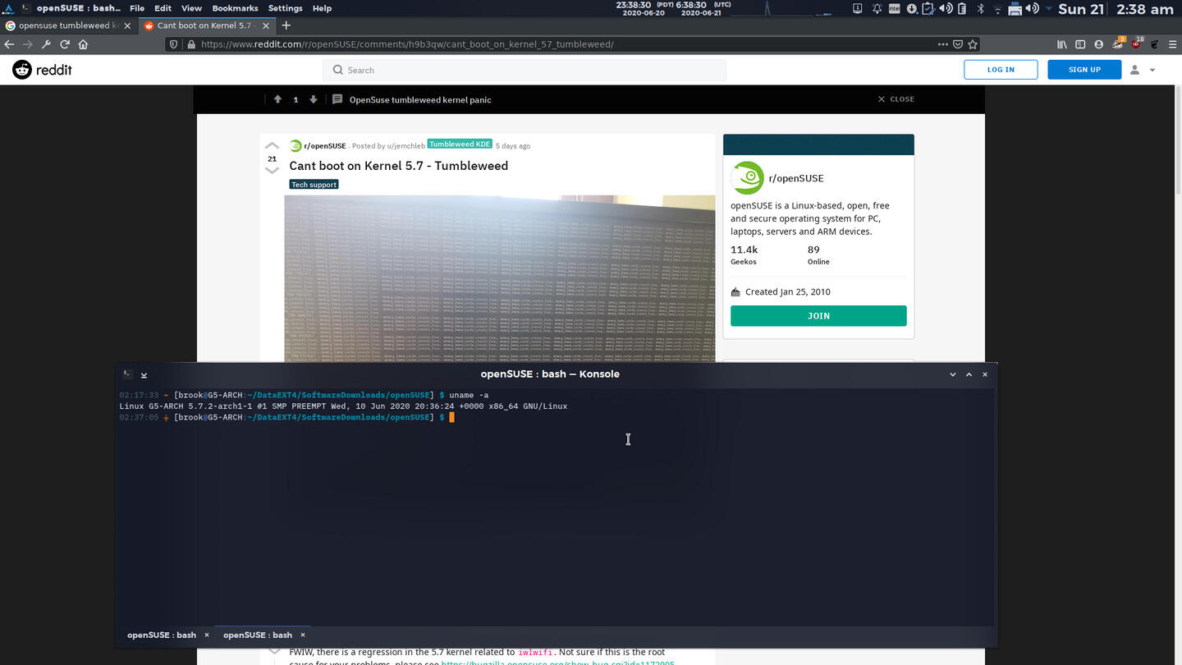Open the Help menu

click(x=322, y=8)
